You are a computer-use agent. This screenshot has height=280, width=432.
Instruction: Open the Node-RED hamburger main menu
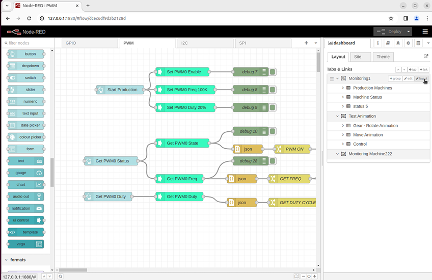coord(425,32)
